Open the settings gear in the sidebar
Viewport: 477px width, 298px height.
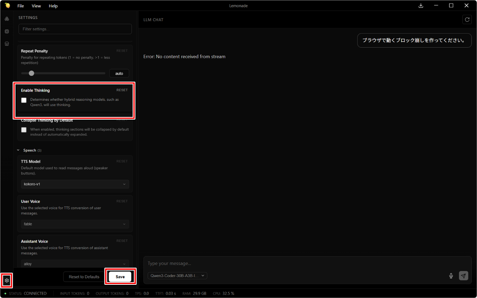coord(7,280)
